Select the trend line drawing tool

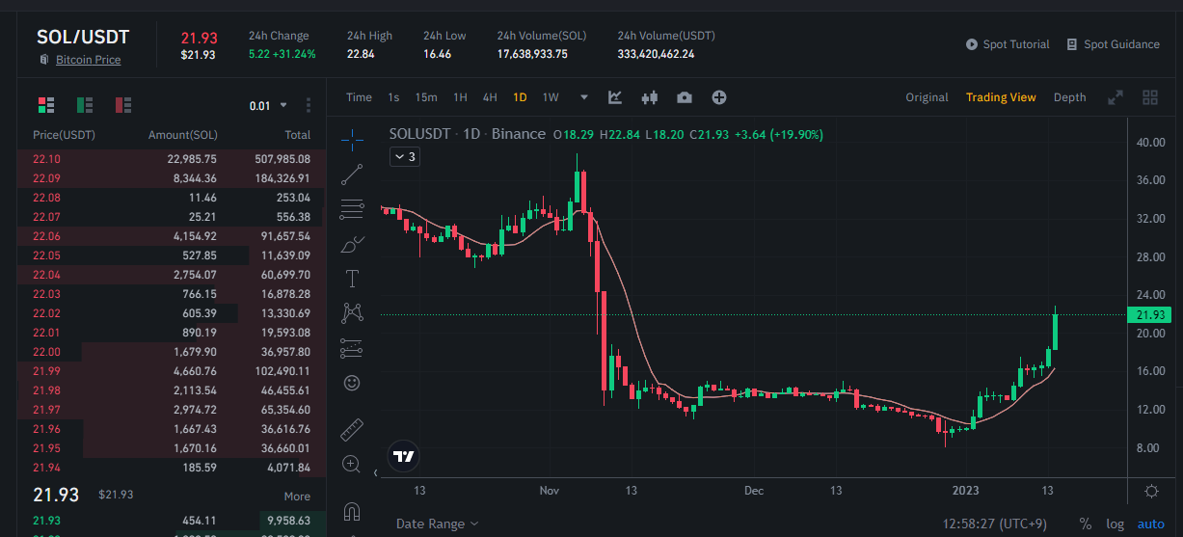[x=352, y=175]
